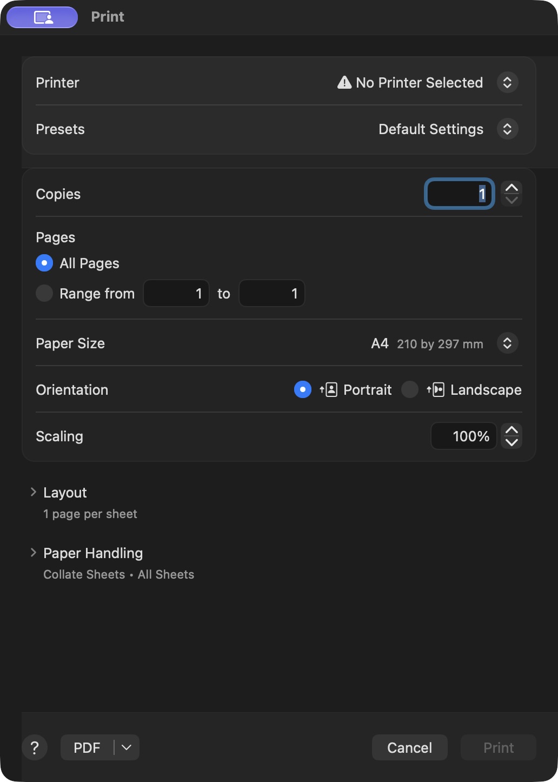Expand the Layout section
The height and width of the screenshot is (782, 558).
click(x=34, y=492)
